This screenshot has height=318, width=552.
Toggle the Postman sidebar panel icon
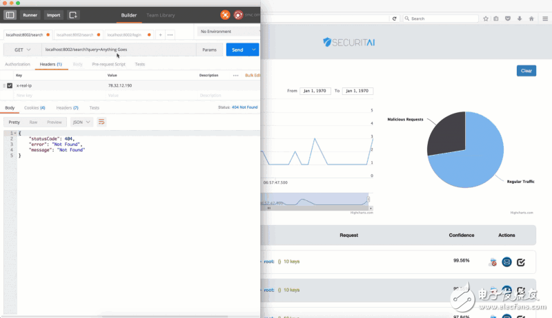click(10, 14)
